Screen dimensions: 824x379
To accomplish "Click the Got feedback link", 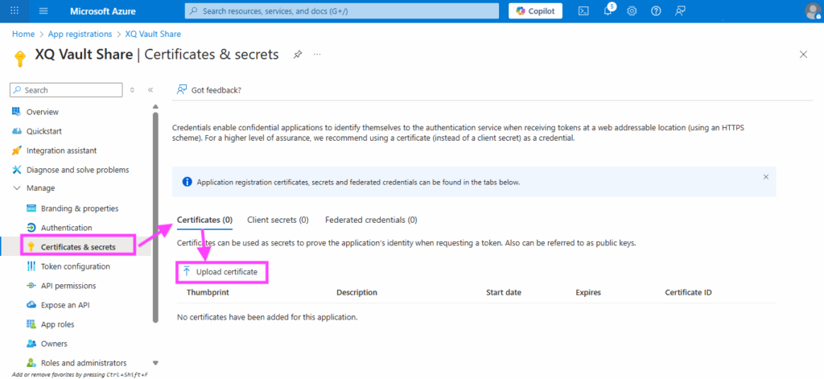I will click(216, 90).
